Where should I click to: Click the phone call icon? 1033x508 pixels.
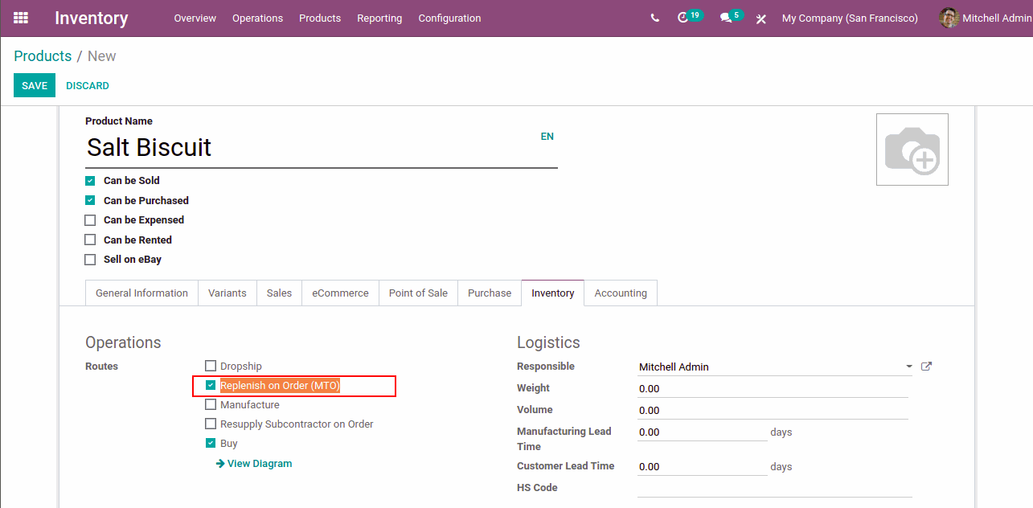click(x=655, y=18)
